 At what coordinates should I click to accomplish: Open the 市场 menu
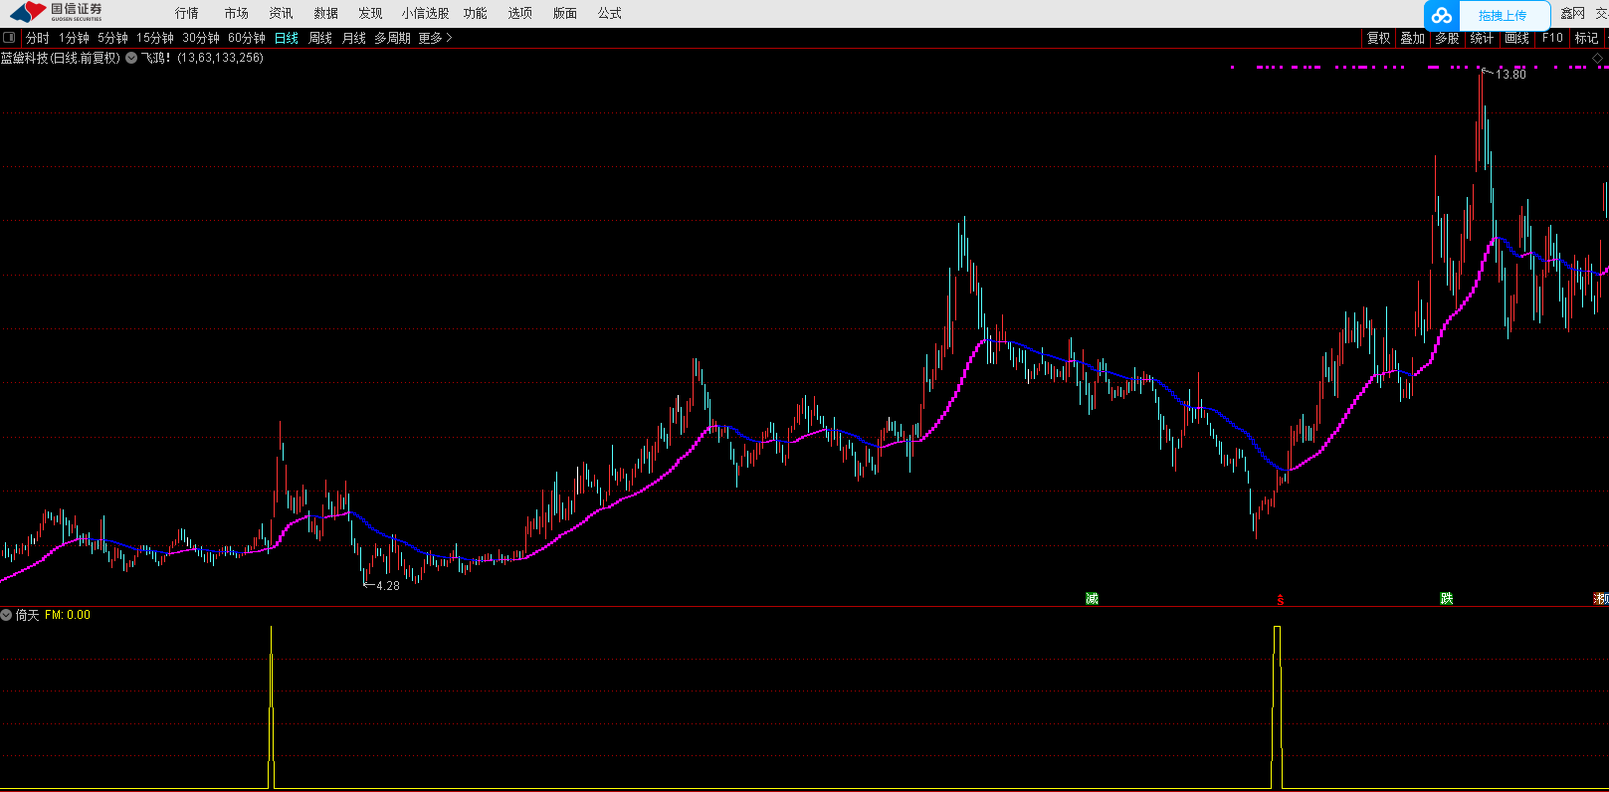point(237,13)
